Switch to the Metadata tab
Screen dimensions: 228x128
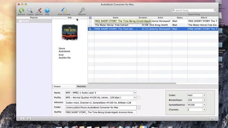88,86
